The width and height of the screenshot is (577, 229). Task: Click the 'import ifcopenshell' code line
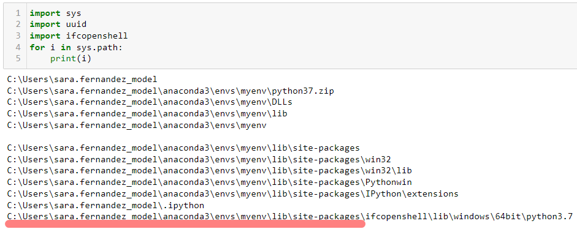click(x=78, y=36)
